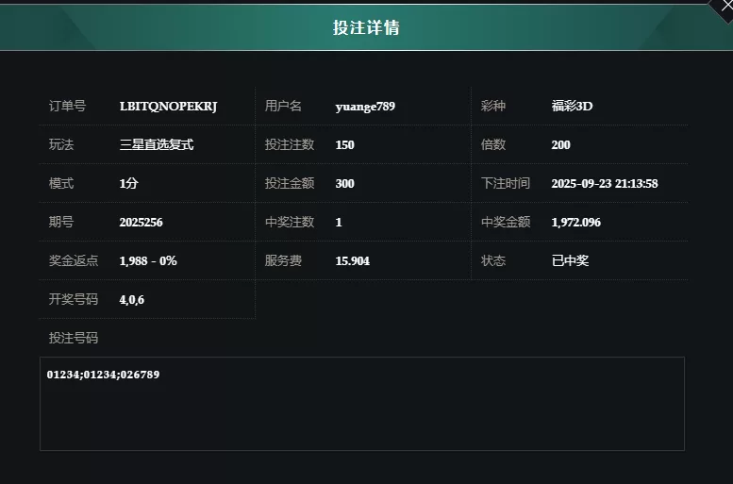Click the bet time 2025-09-23 21:13:58
The height and width of the screenshot is (484, 733).
[604, 183]
